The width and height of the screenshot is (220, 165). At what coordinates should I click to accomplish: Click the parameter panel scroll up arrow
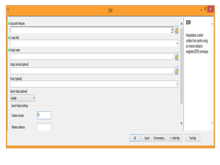pyautogui.click(x=181, y=24)
